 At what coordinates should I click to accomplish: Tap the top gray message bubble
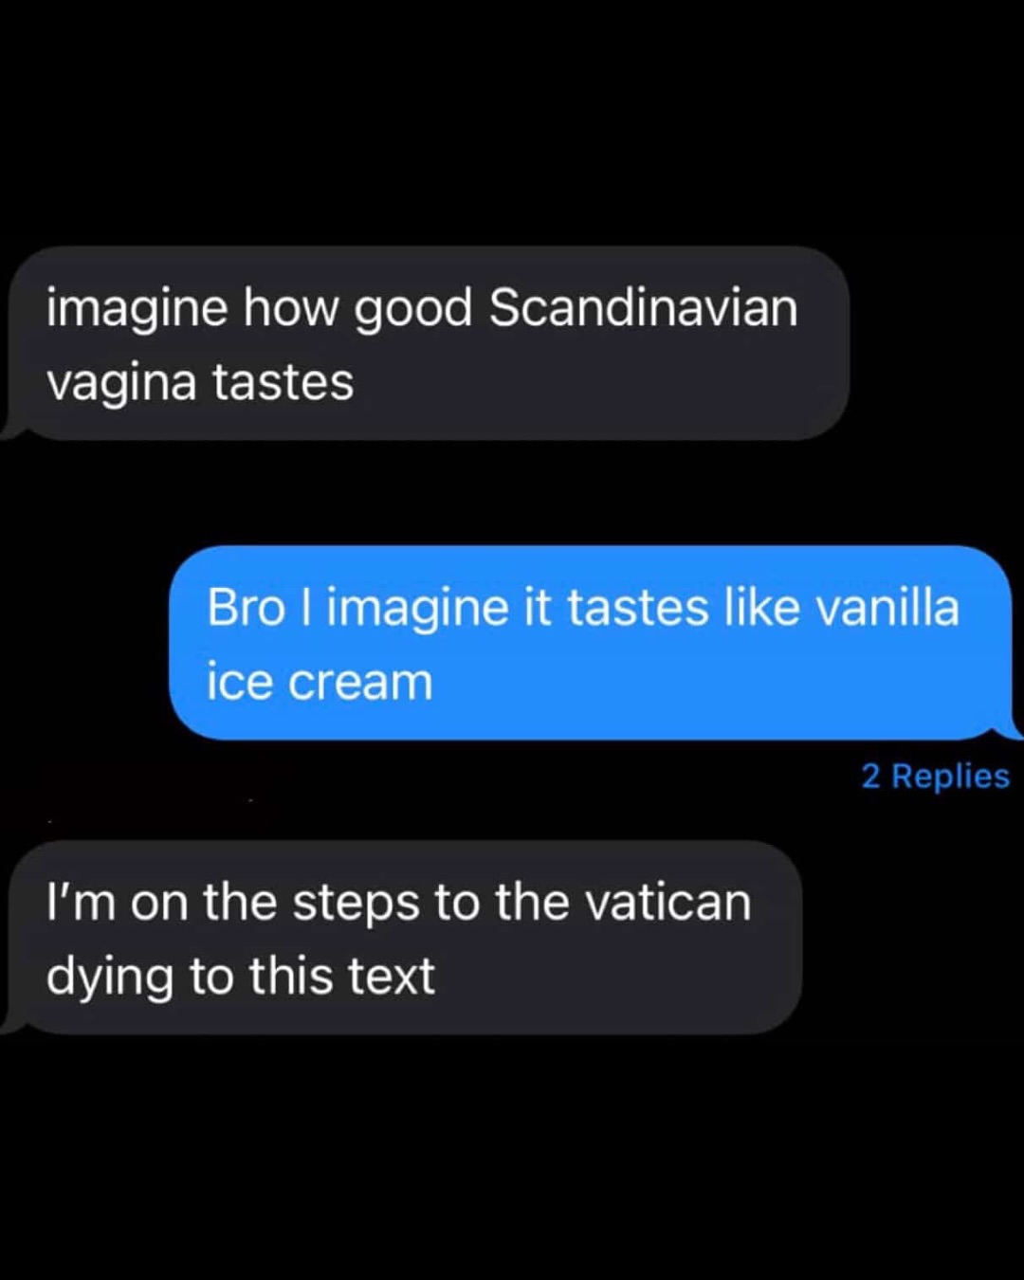pyautogui.click(x=425, y=343)
